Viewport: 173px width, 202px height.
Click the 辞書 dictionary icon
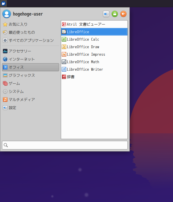click(x=64, y=77)
